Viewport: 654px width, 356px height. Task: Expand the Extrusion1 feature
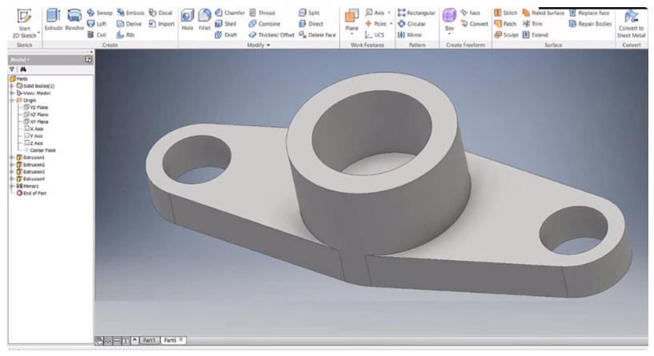pyautogui.click(x=12, y=158)
